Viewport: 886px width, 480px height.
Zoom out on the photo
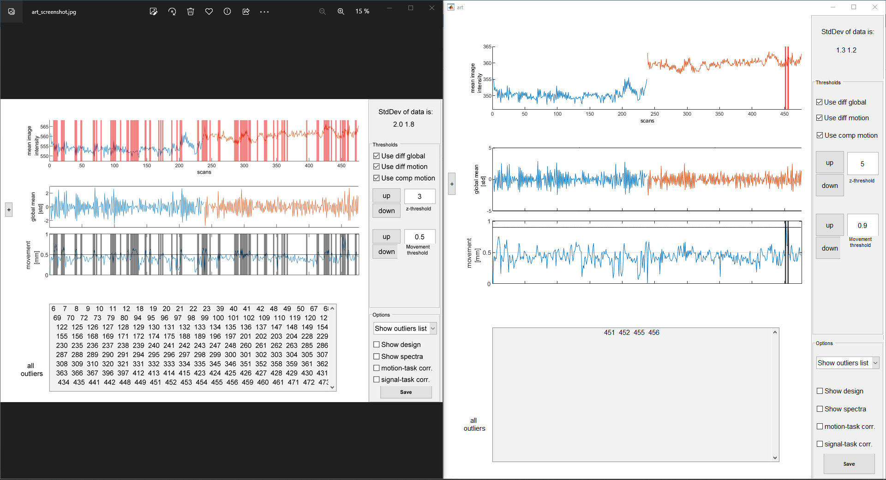323,12
